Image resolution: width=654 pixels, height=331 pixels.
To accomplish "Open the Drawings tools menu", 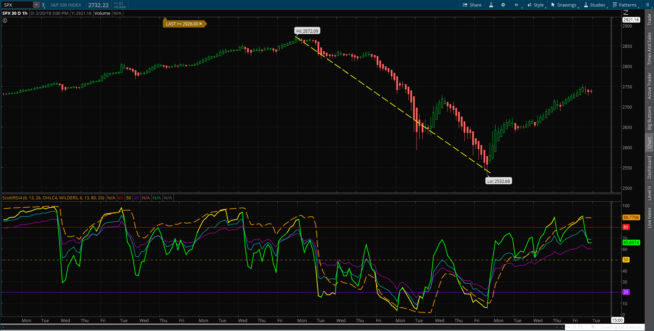I will [564, 5].
